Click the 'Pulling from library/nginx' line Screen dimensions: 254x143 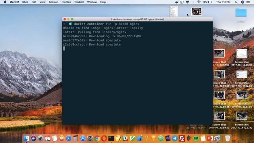(94, 32)
